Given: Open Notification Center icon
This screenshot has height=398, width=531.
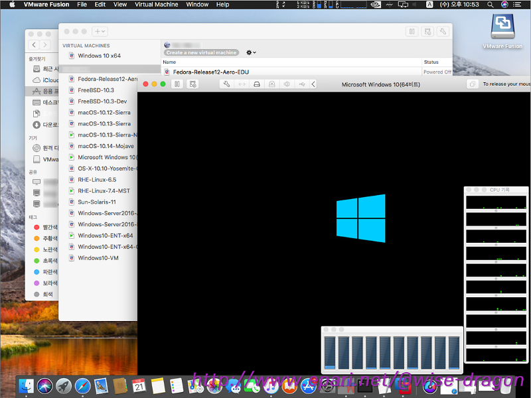Looking at the screenshot, I should pos(518,5).
